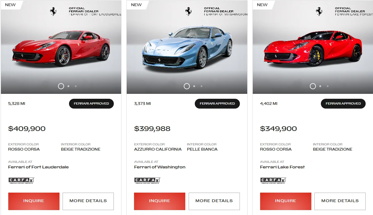Open CARFAX report for Lake Forest Ferrari

(x=273, y=181)
